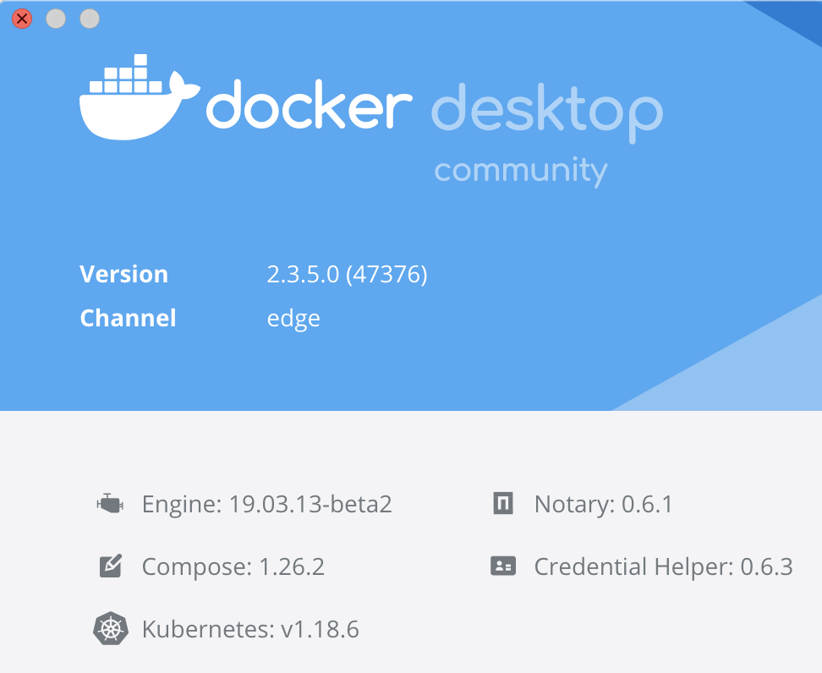Close the About Docker Desktop window
Viewport: 822px width, 673px height.
[x=22, y=19]
